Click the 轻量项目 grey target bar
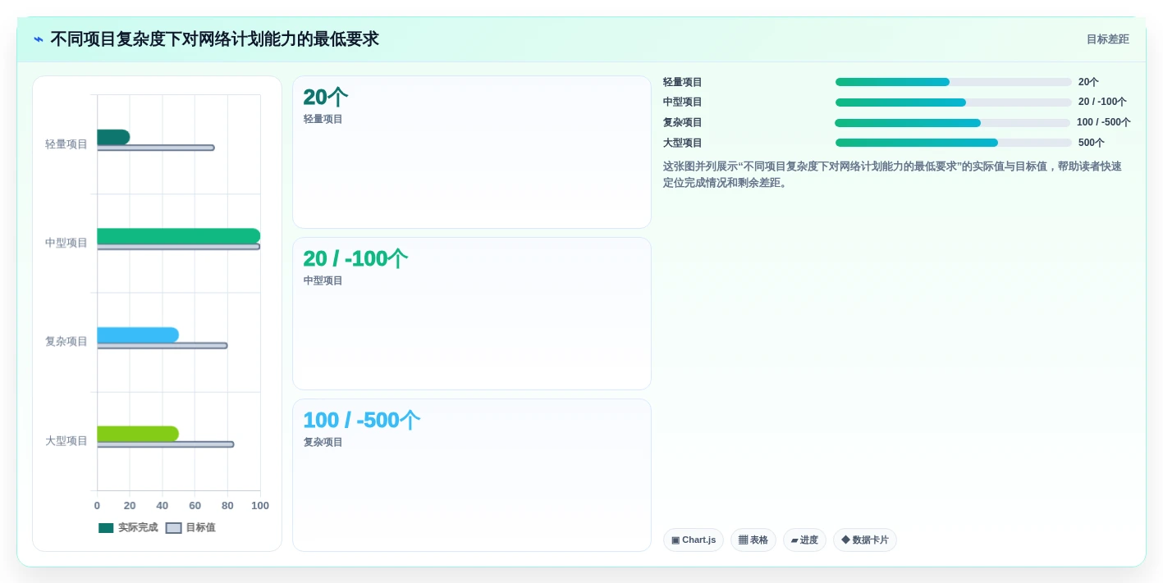1163x583 pixels. [156, 148]
